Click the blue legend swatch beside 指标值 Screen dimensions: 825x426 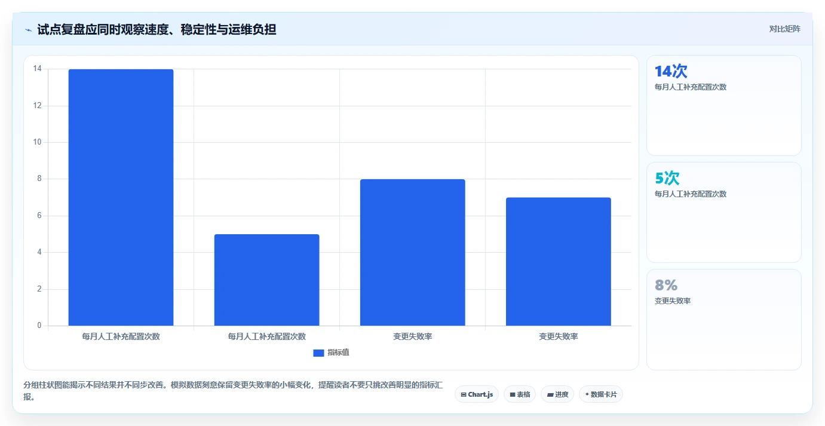point(318,353)
